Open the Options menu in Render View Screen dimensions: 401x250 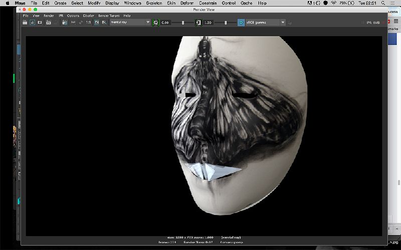click(x=73, y=15)
